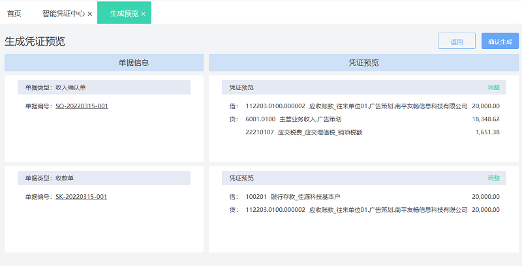Click debit account 112203.0100.000002 in first voucher
The height and width of the screenshot is (266, 522).
coord(275,106)
